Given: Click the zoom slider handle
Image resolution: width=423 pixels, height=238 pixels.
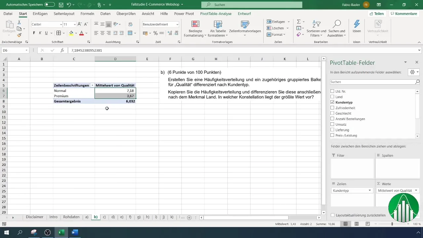Looking at the screenshot, I should 392,224.
